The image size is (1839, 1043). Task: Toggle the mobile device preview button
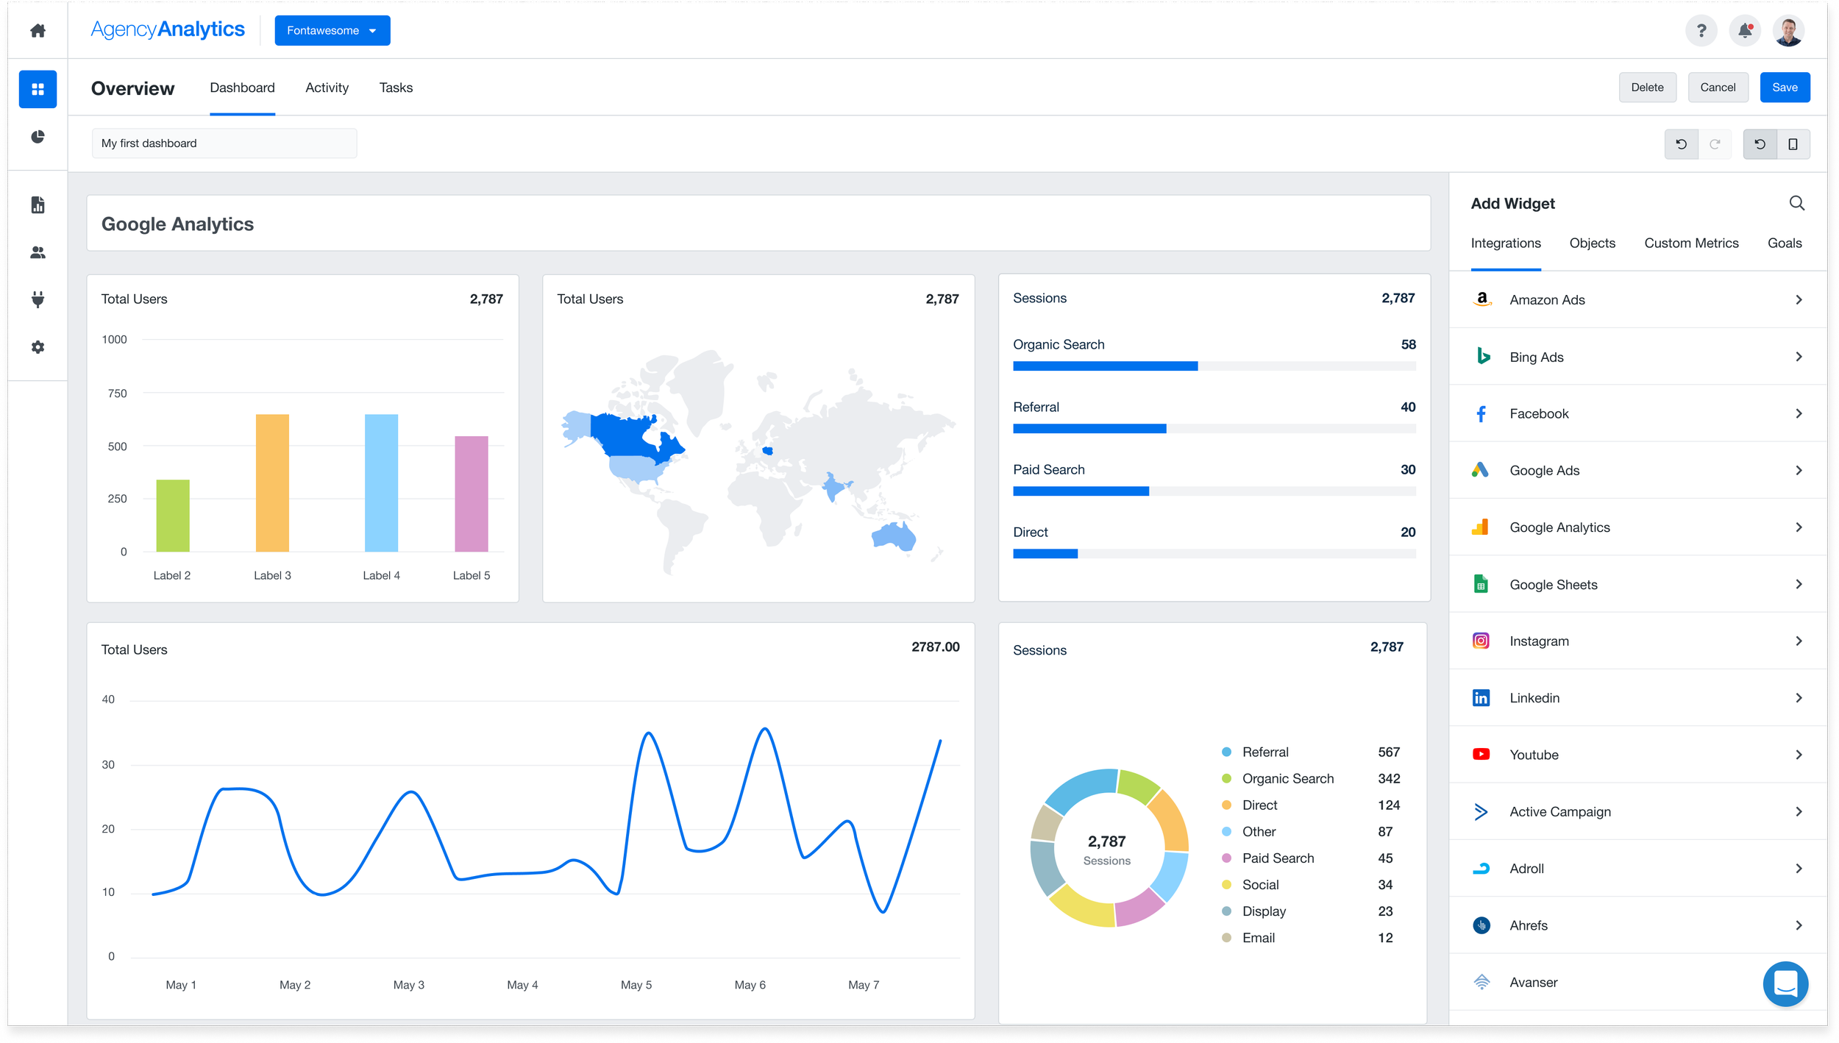(x=1793, y=144)
